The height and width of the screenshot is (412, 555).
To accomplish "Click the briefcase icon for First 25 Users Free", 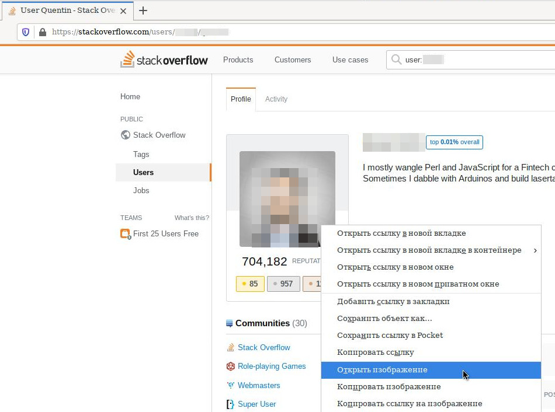I will pyautogui.click(x=126, y=234).
